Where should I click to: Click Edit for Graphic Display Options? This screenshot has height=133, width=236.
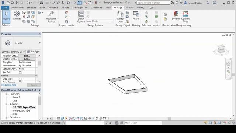[27, 59]
